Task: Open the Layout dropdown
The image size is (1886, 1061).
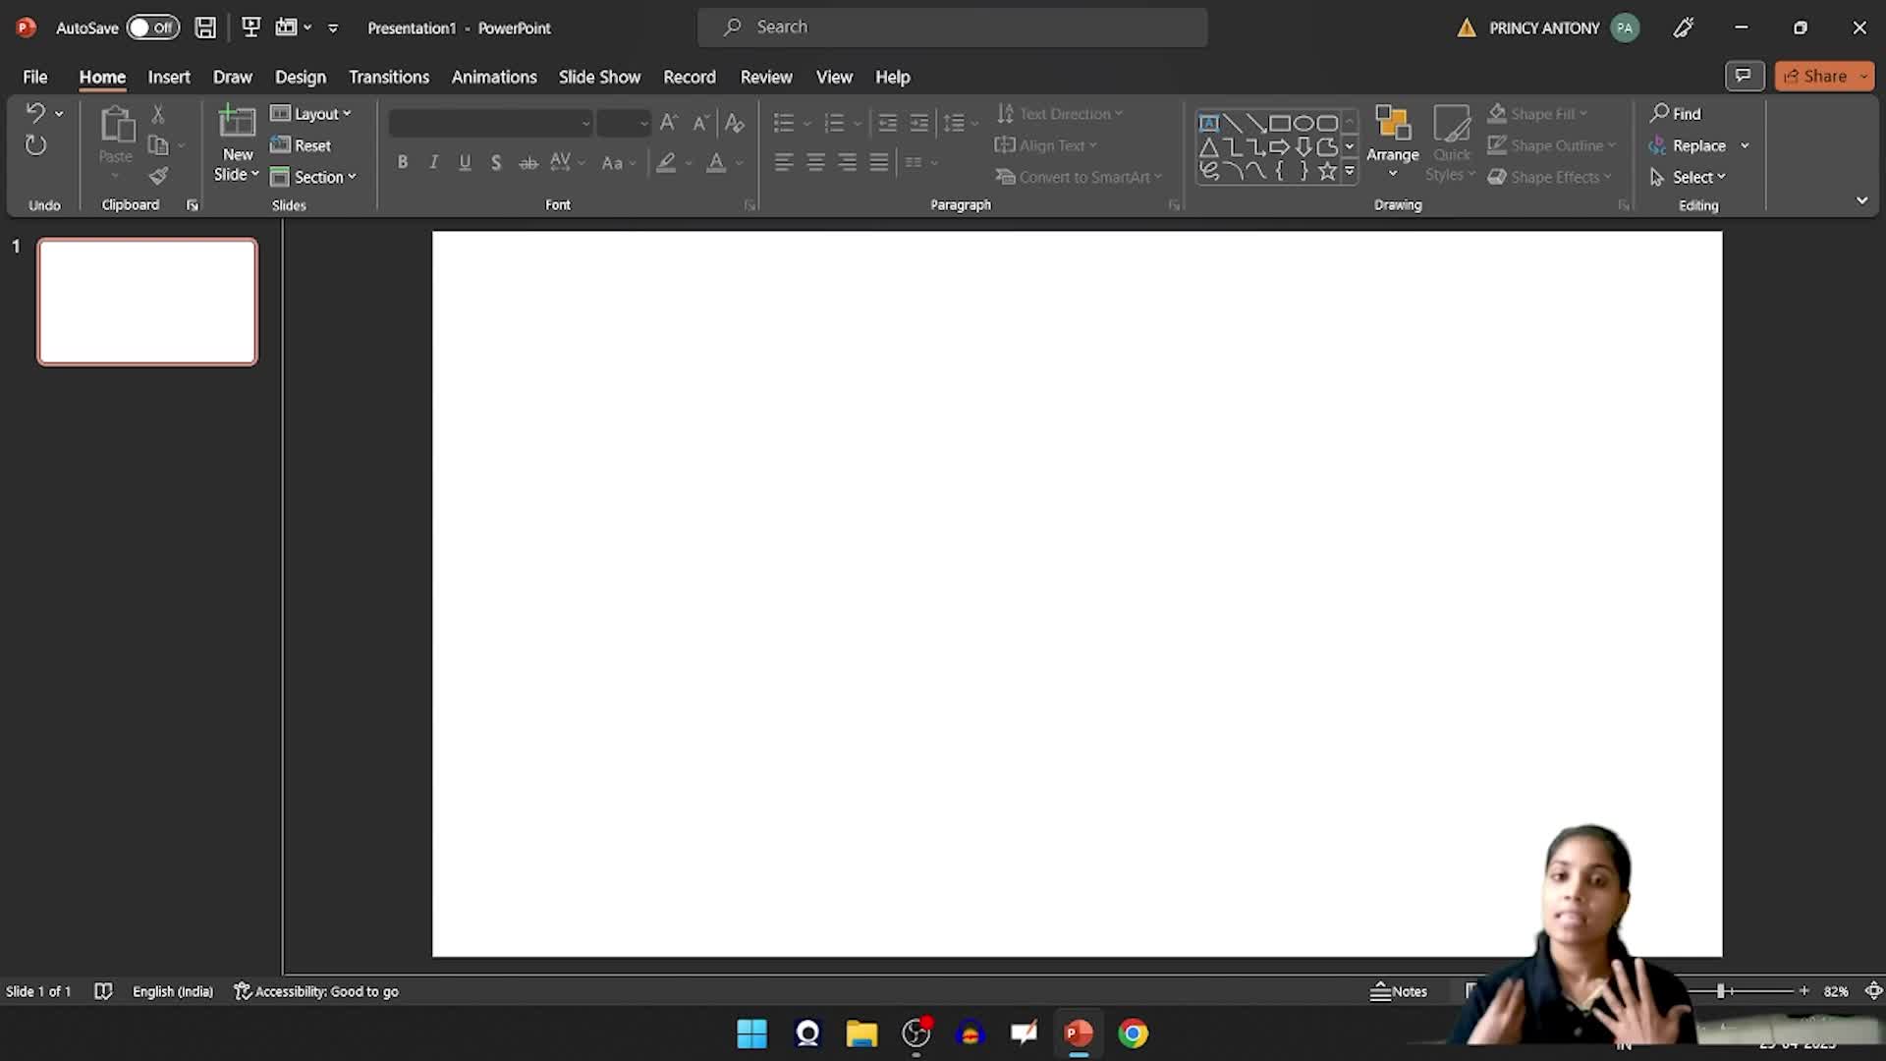Action: tap(311, 114)
